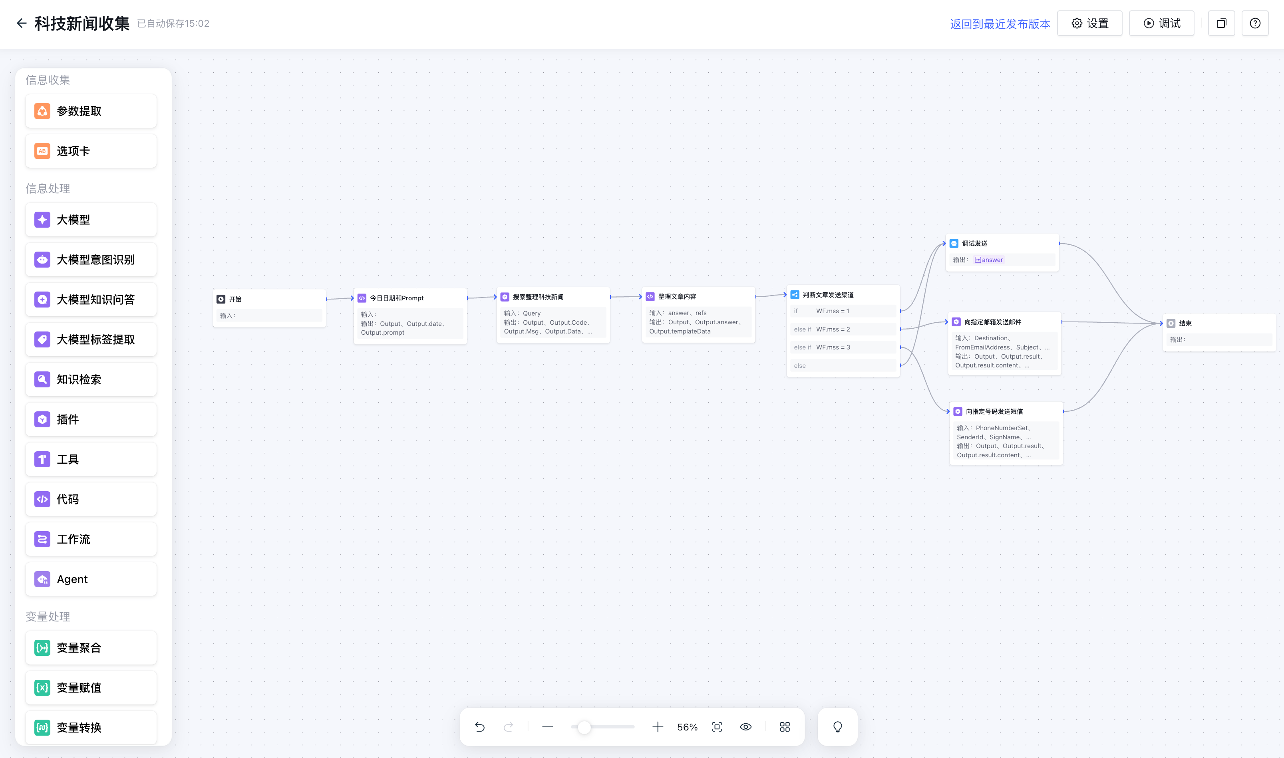
Task: Click the canvas zoom slider handle
Action: click(584, 727)
